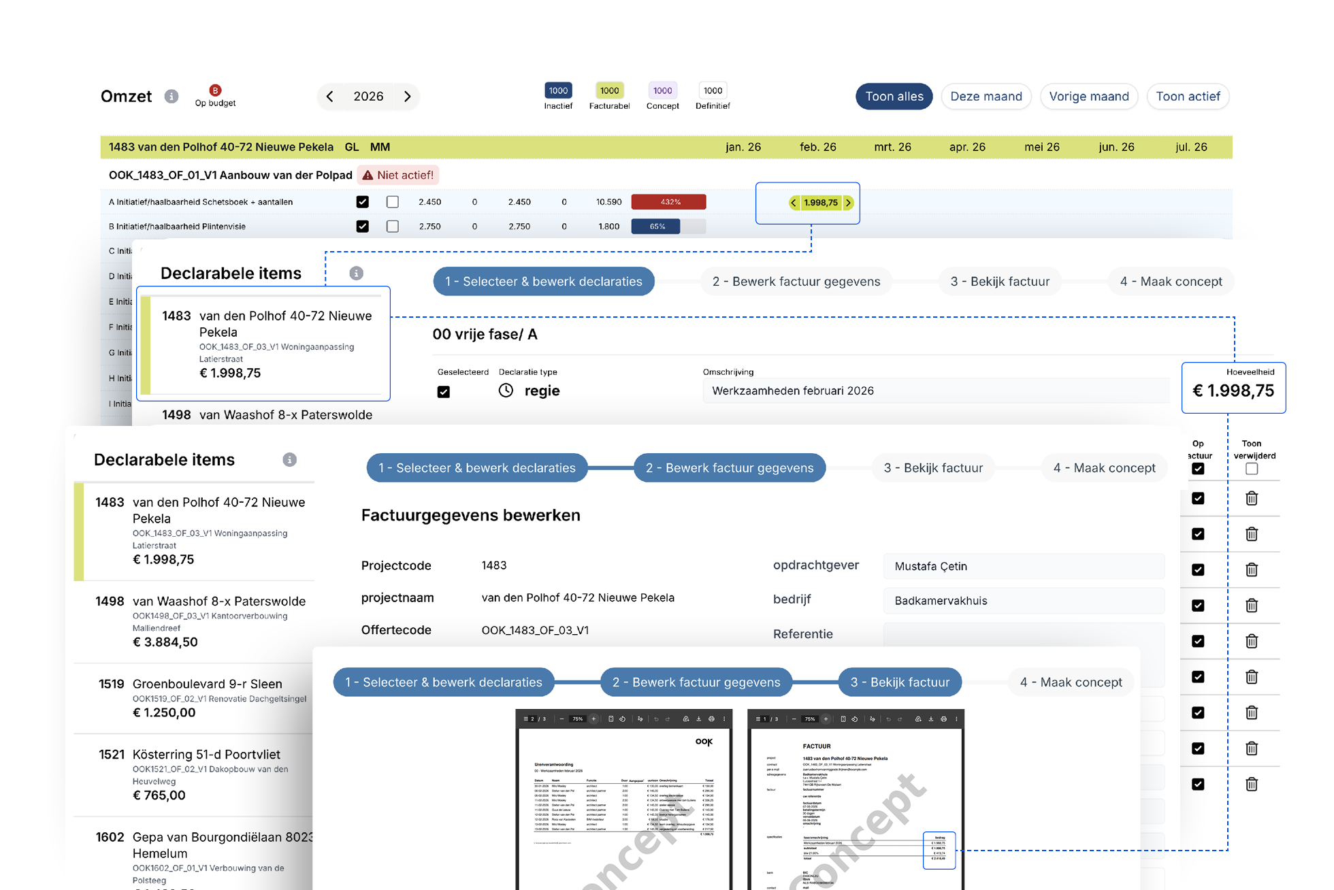Go to the year after 2026

[x=408, y=97]
